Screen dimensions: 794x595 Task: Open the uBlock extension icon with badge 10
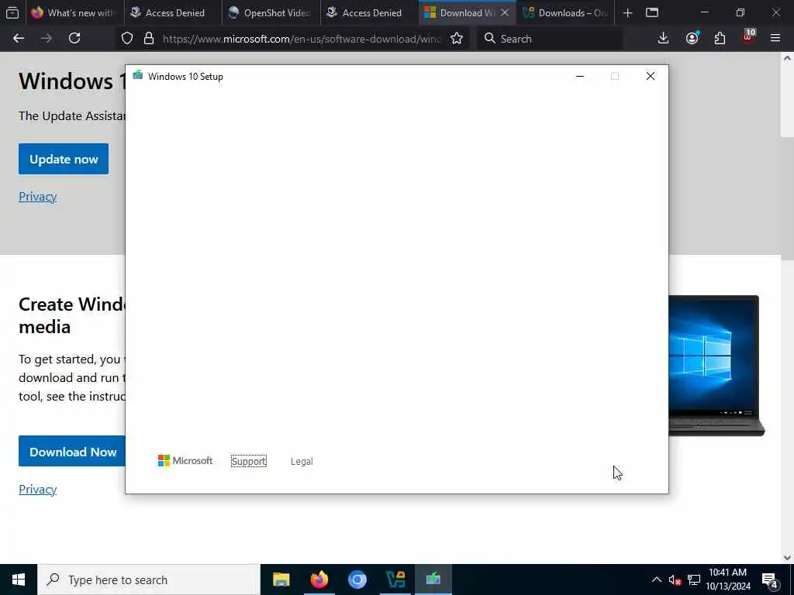coord(748,37)
